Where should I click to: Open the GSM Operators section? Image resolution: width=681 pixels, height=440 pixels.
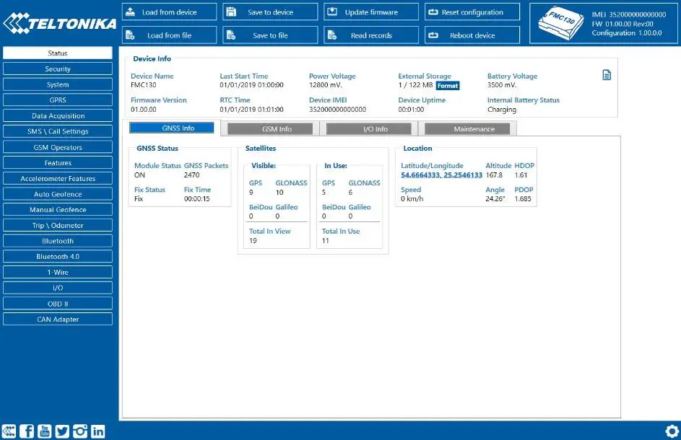[x=58, y=146]
